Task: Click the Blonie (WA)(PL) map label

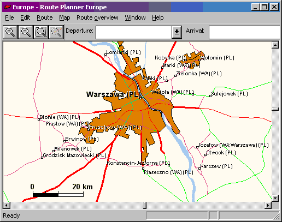Action: 60,117
